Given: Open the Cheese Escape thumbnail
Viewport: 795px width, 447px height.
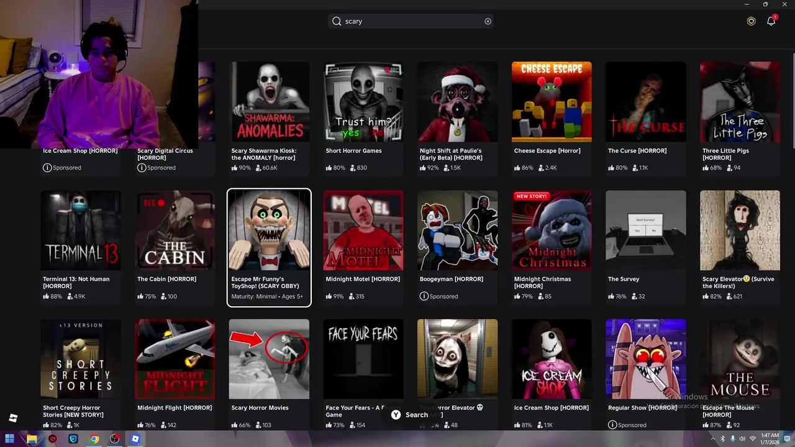Looking at the screenshot, I should click(552, 102).
